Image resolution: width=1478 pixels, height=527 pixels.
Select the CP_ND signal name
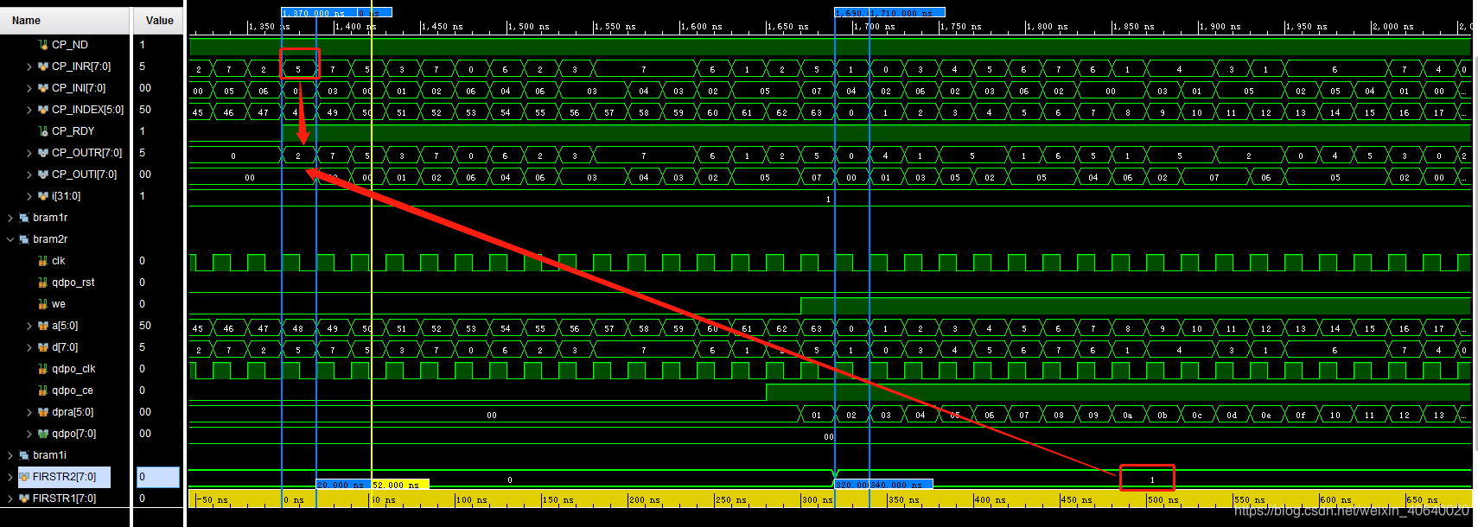[x=70, y=45]
